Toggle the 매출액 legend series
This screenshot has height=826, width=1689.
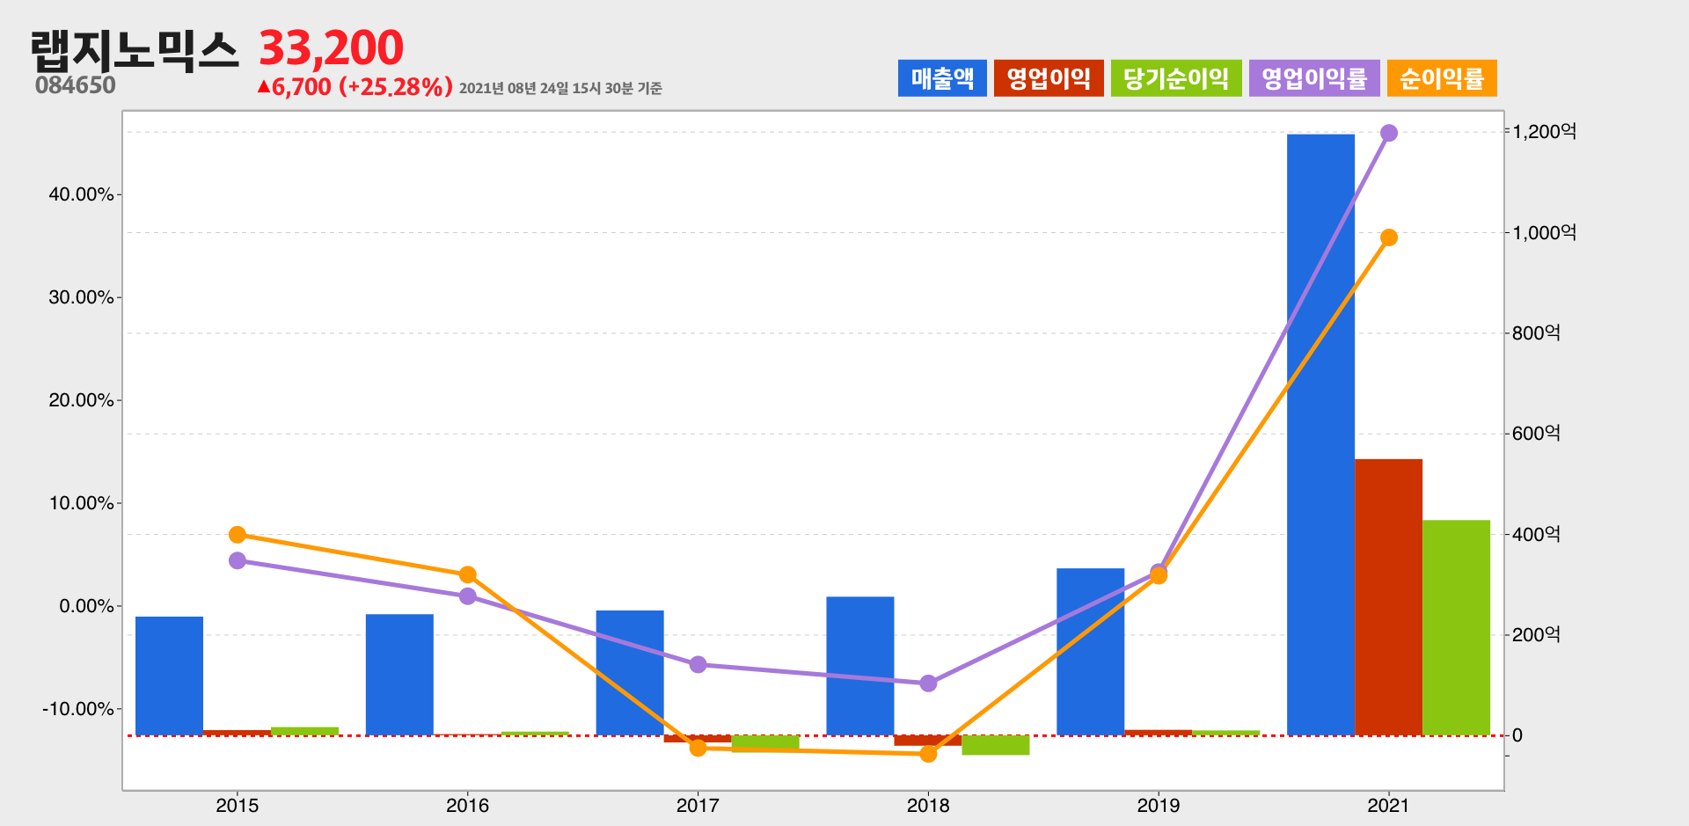(942, 78)
